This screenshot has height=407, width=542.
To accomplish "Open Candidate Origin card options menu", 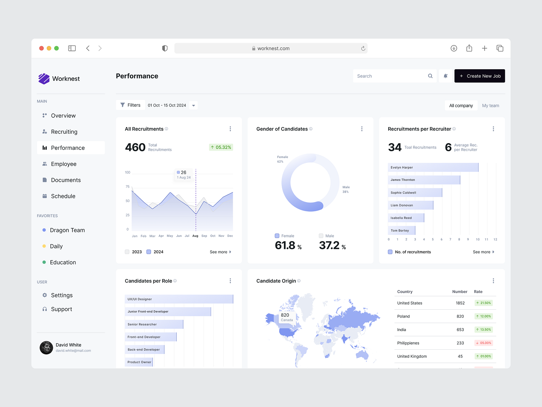I will click(x=493, y=281).
